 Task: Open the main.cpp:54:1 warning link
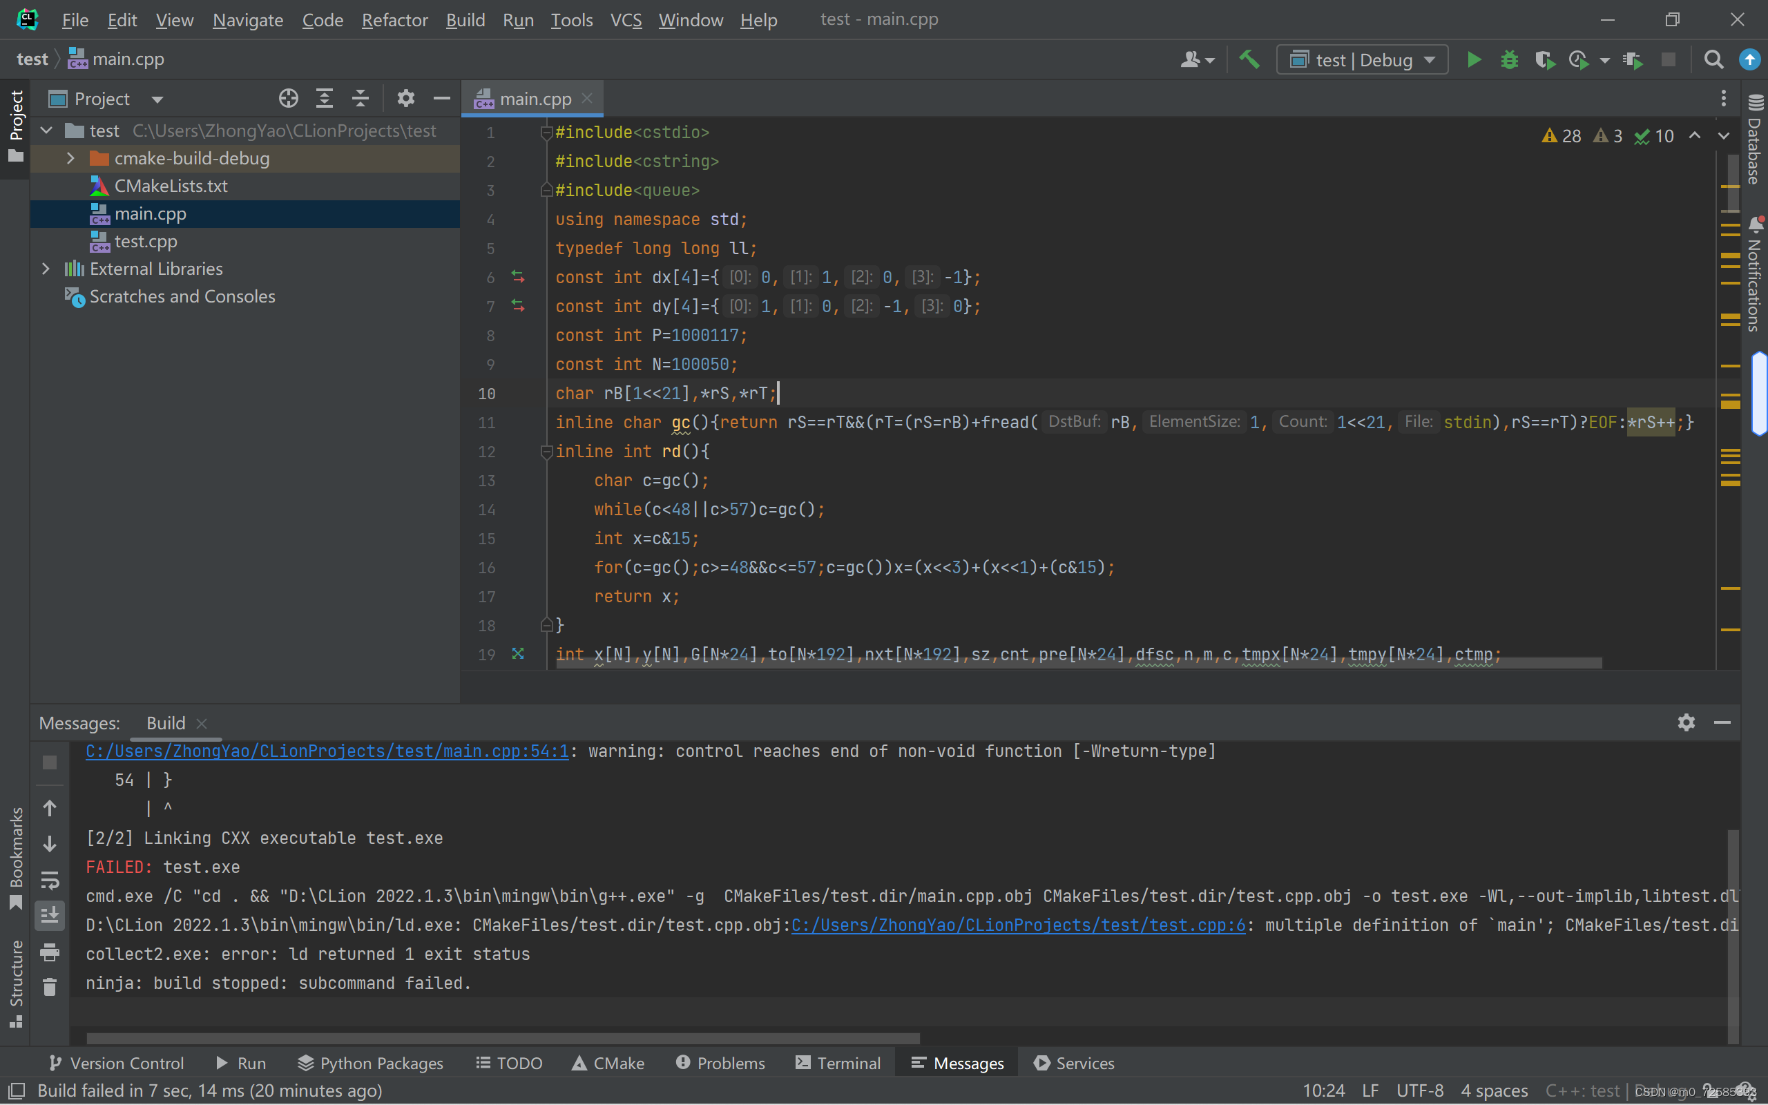tap(327, 751)
